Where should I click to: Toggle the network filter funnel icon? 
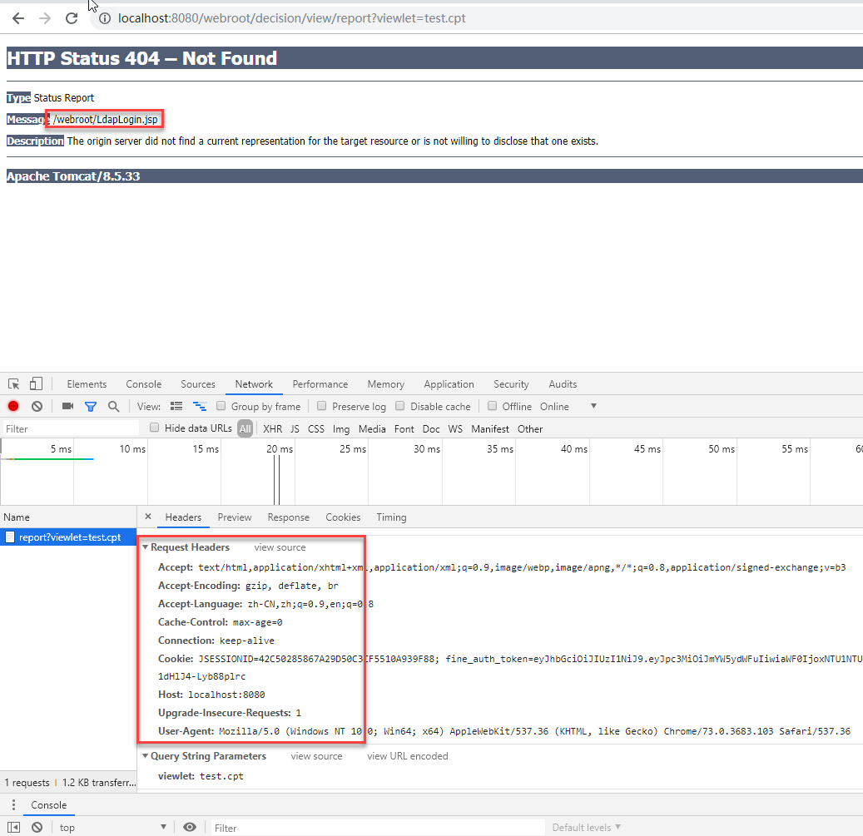(x=90, y=407)
